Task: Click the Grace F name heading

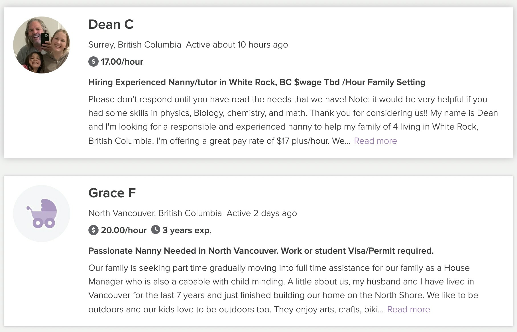Action: tap(112, 193)
